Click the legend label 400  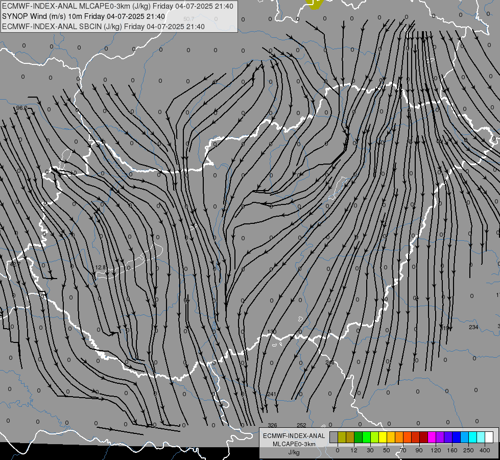[485, 450]
